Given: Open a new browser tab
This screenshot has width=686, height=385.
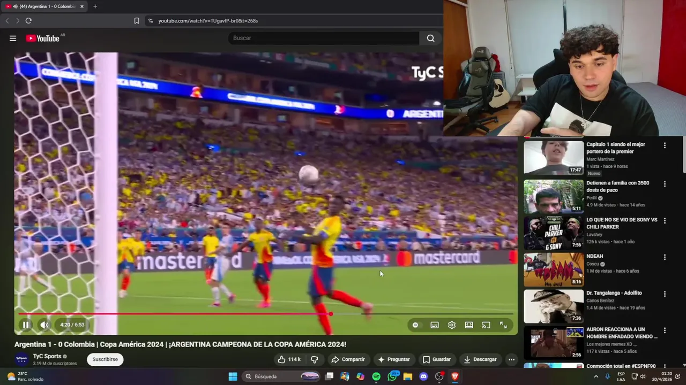Looking at the screenshot, I should coord(95,6).
